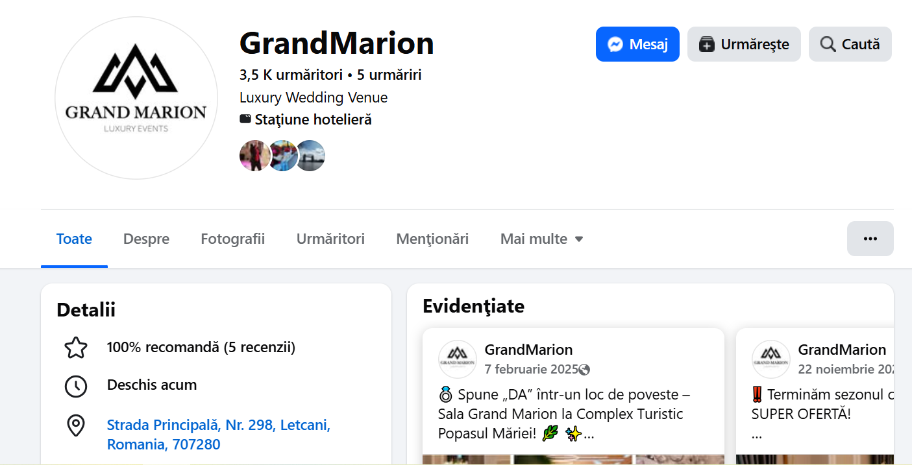Click the star recommendations icon
Screen dimensions: 912x465
click(76, 348)
